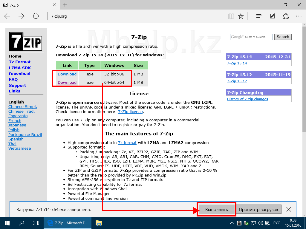Open the LZMA SDK sidebar link
Viewport: 306px width, 229px height.
pos(20,68)
